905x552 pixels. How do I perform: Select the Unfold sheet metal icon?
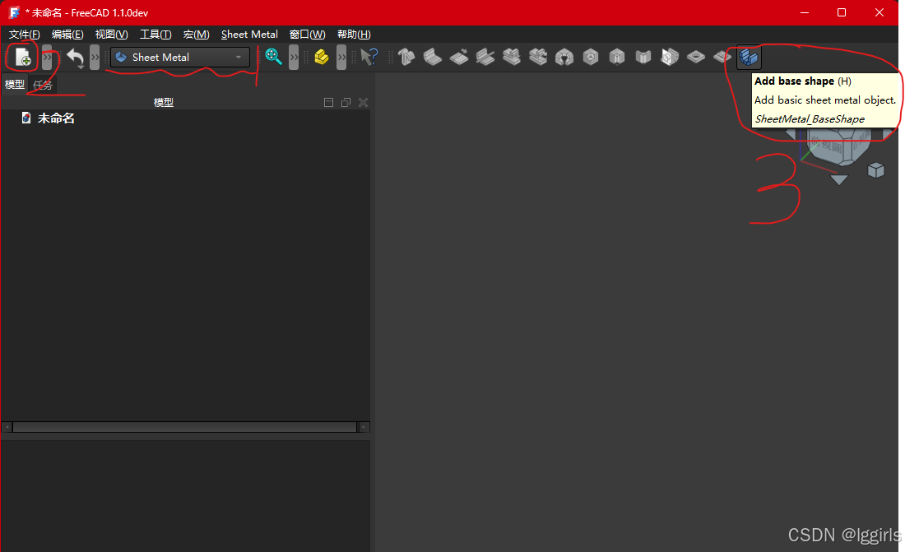512,57
